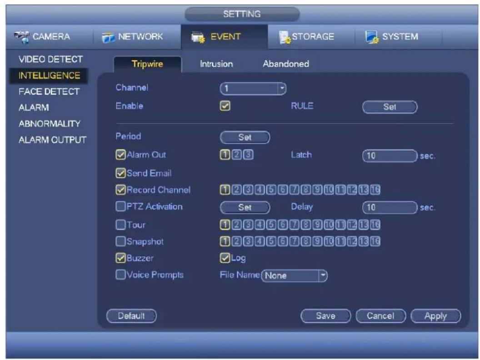
Task: Toggle Snapshot channel number 1
Action: [225, 242]
